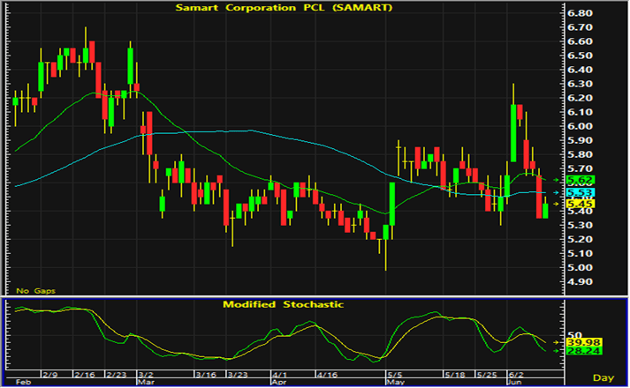Click the 5.90 price axis label

point(580,141)
